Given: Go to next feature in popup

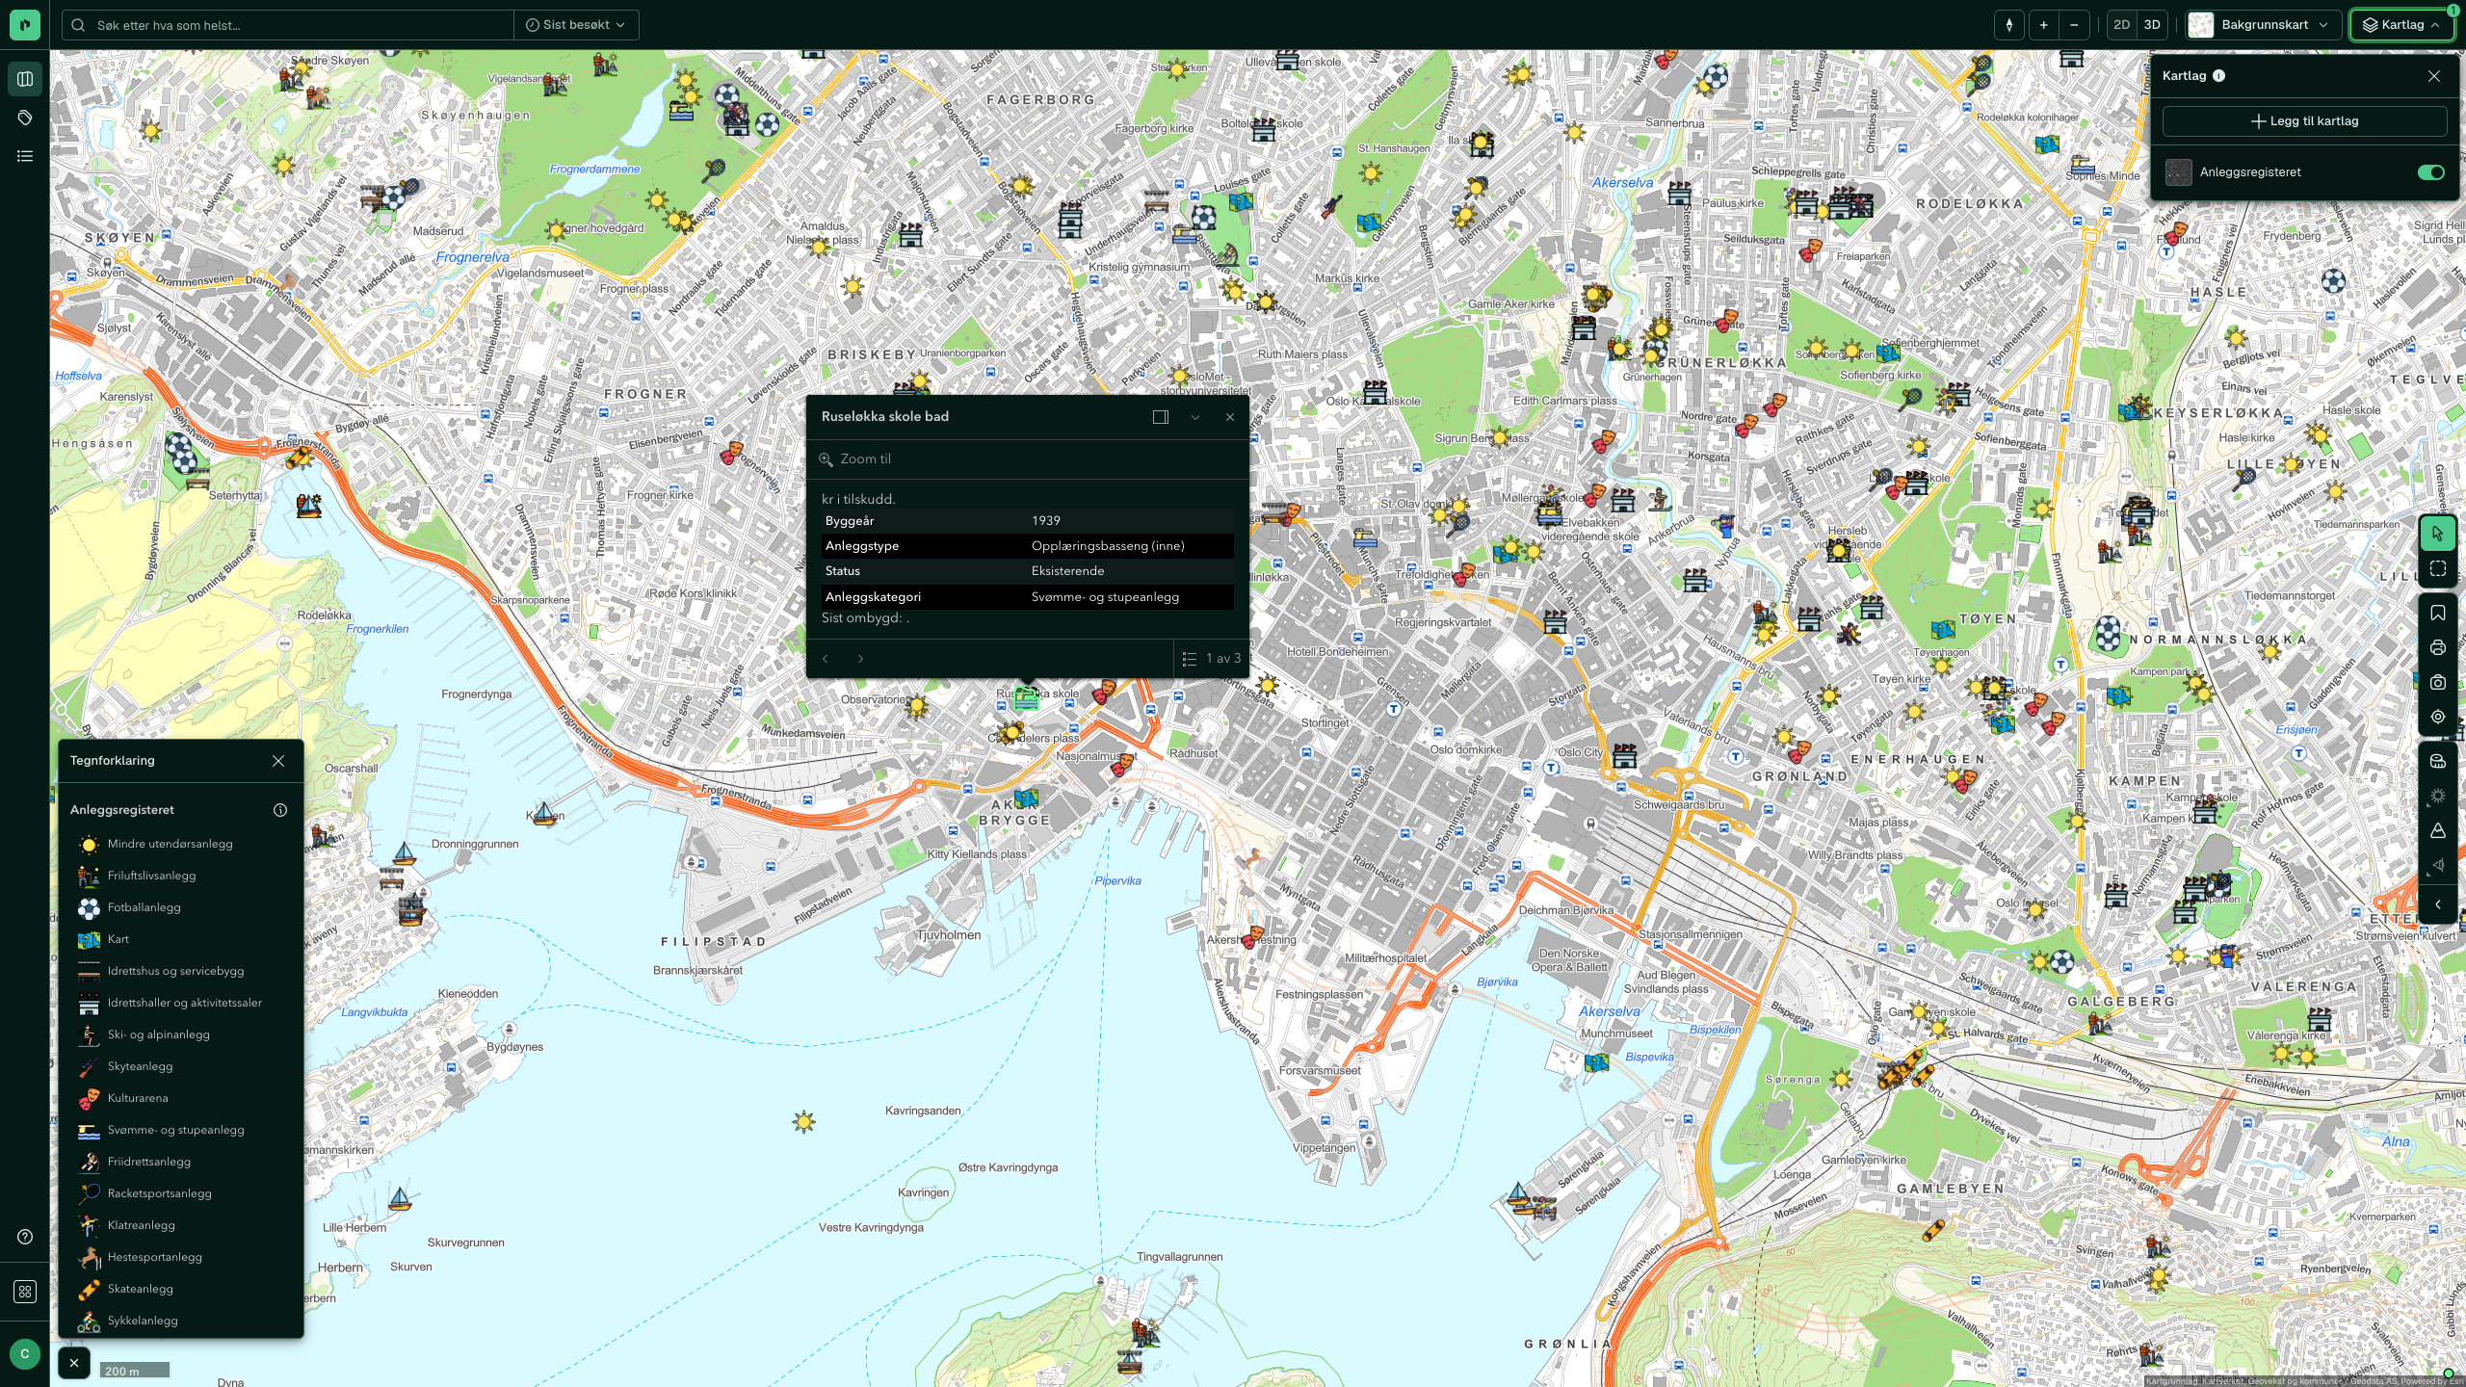Looking at the screenshot, I should click(860, 659).
